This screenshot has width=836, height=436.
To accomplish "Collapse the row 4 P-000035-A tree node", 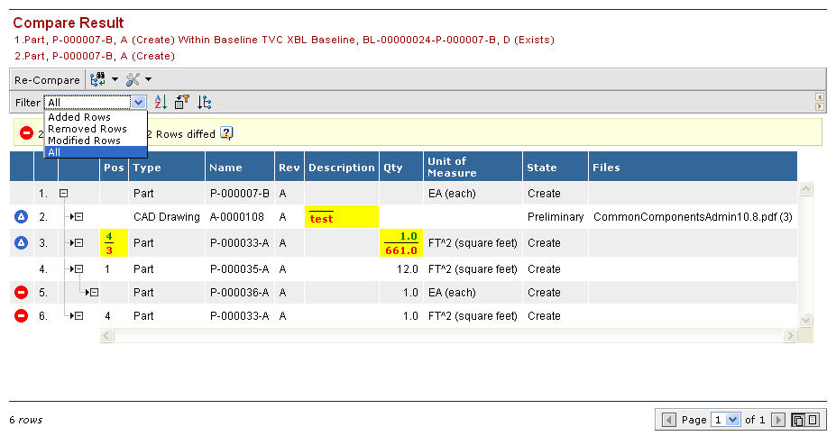I will [78, 268].
